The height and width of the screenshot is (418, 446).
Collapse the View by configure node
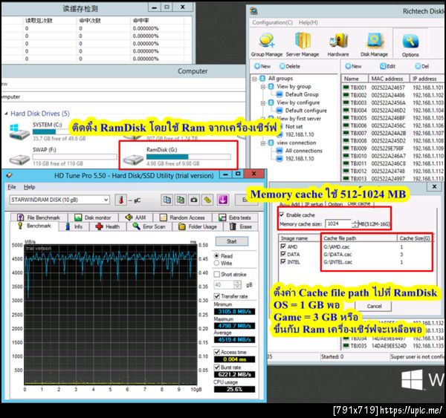263,103
